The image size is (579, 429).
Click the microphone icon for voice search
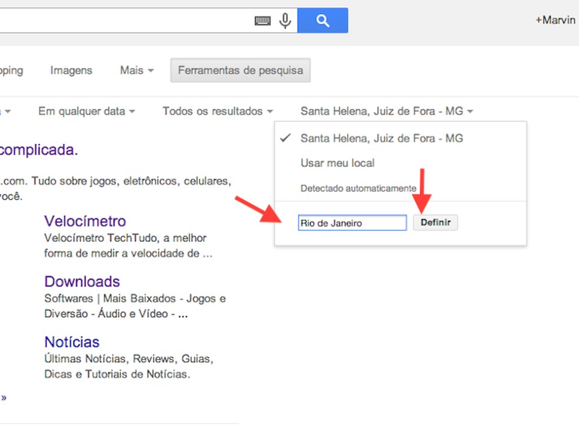pyautogui.click(x=285, y=20)
